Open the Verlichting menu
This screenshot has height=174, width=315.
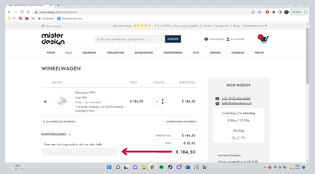click(x=115, y=53)
